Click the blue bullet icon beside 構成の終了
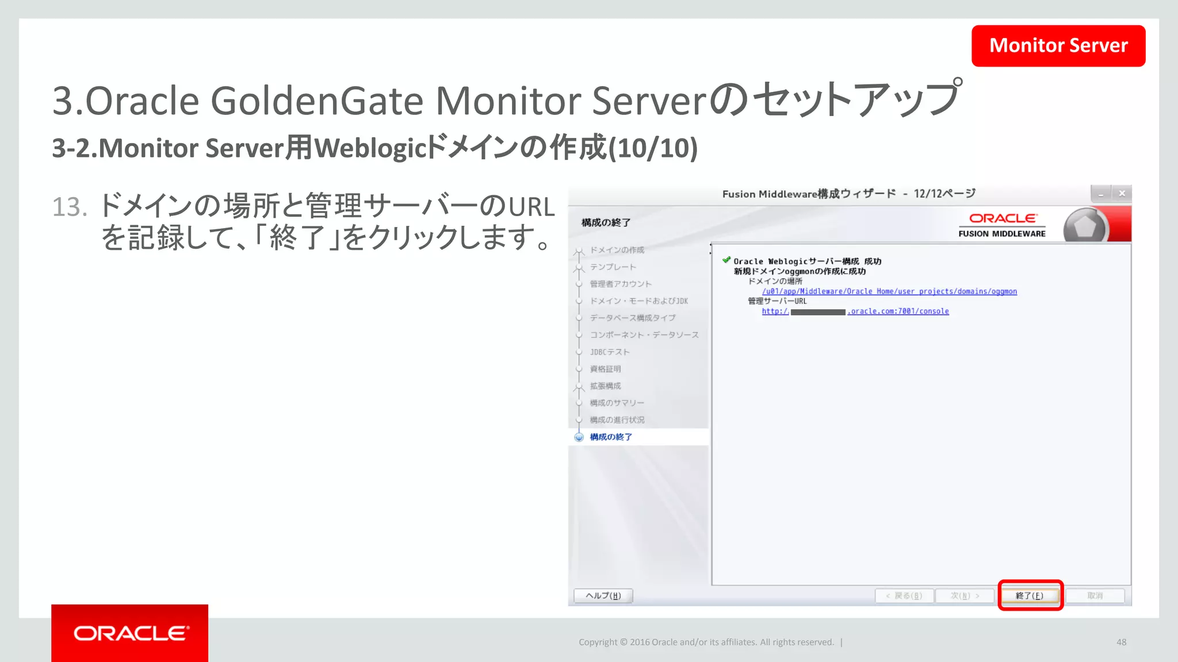 click(579, 437)
